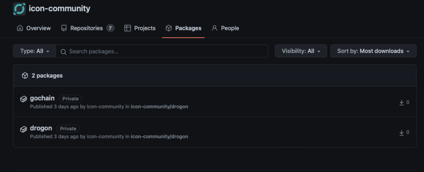The image size is (424, 172).
Task: Open the drogon package link
Action: (41, 128)
